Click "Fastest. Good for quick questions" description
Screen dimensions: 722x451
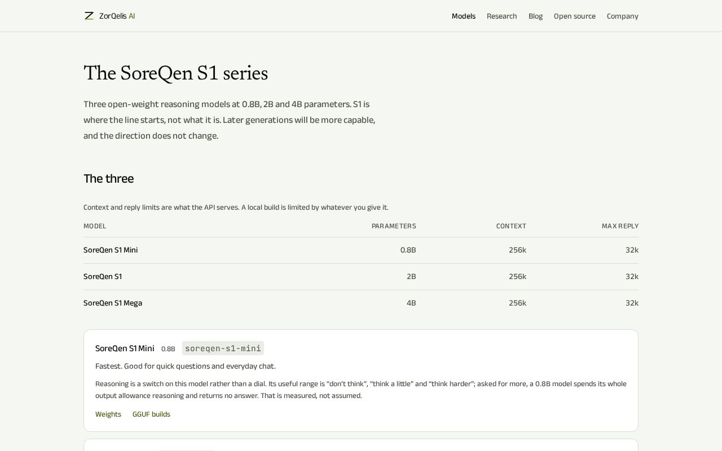[186, 366]
